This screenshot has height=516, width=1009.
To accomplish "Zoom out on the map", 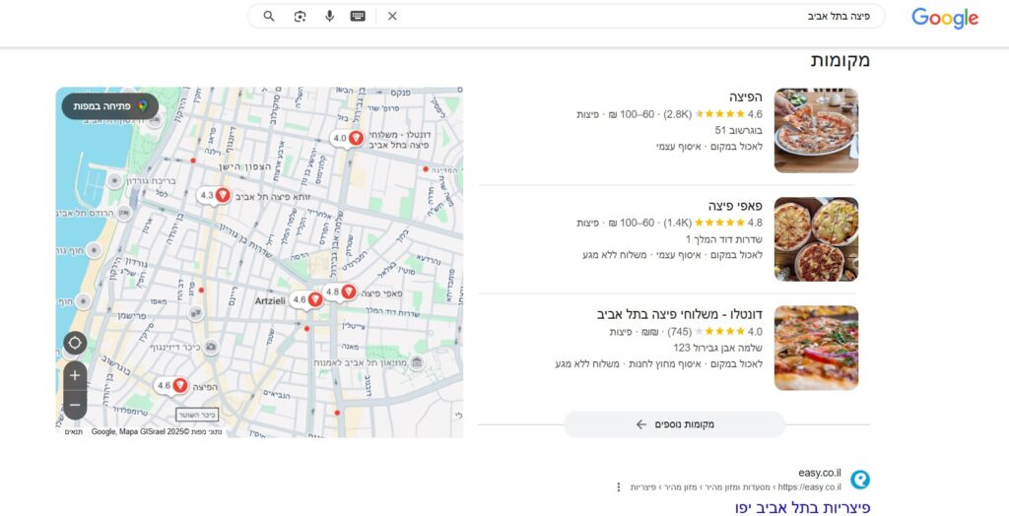I will tap(75, 405).
